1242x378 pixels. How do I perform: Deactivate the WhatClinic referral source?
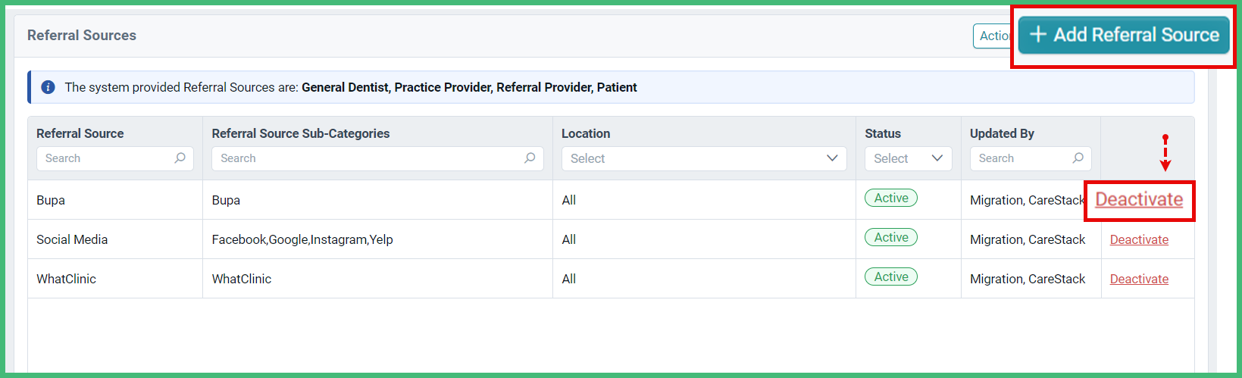[1139, 279]
